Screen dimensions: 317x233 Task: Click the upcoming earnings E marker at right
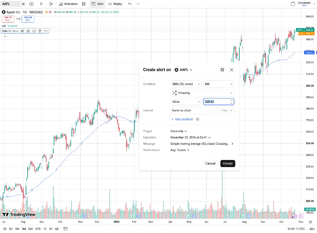(301, 216)
